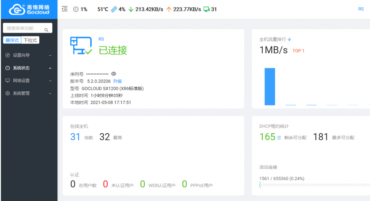Click the search magnifier icon in sidebar
The width and height of the screenshot is (370, 201).
46,30
